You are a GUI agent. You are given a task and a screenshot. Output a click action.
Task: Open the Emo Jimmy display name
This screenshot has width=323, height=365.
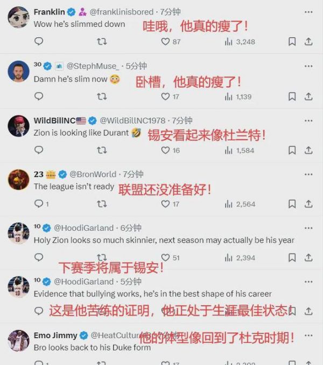[55, 336]
